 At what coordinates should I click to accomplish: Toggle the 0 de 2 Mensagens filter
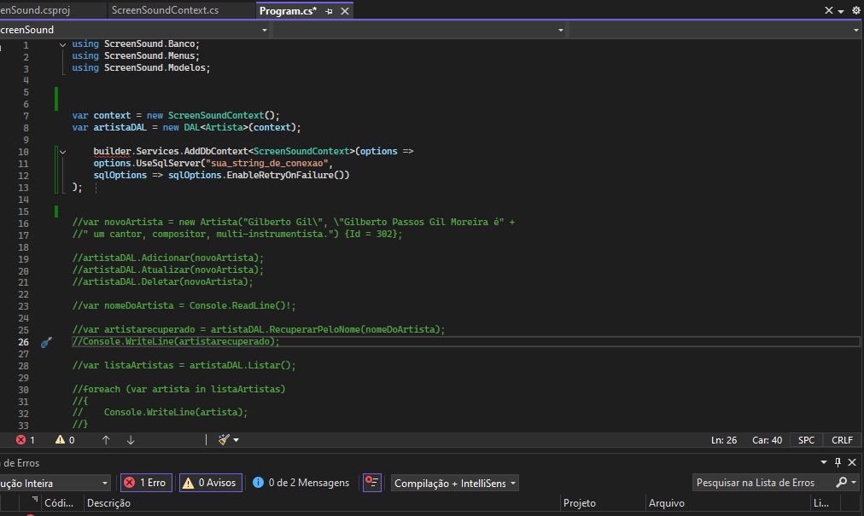[301, 483]
